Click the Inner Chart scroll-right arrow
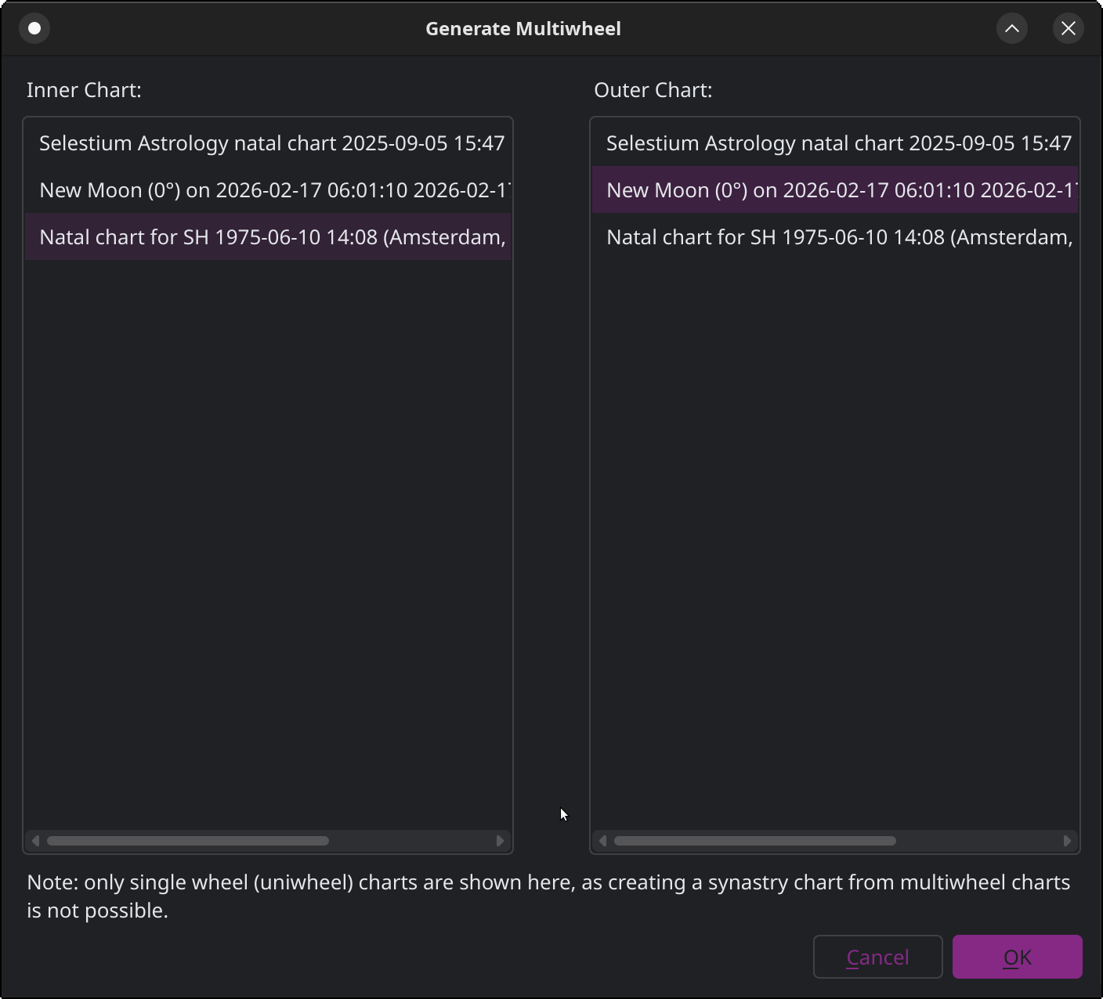 point(501,841)
